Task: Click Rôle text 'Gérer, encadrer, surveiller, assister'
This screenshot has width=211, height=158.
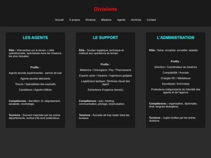Action: tap(174, 50)
